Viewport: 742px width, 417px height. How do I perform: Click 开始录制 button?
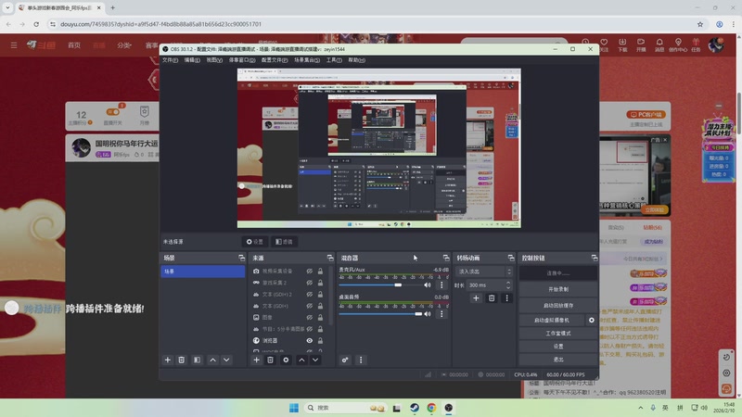tap(558, 289)
